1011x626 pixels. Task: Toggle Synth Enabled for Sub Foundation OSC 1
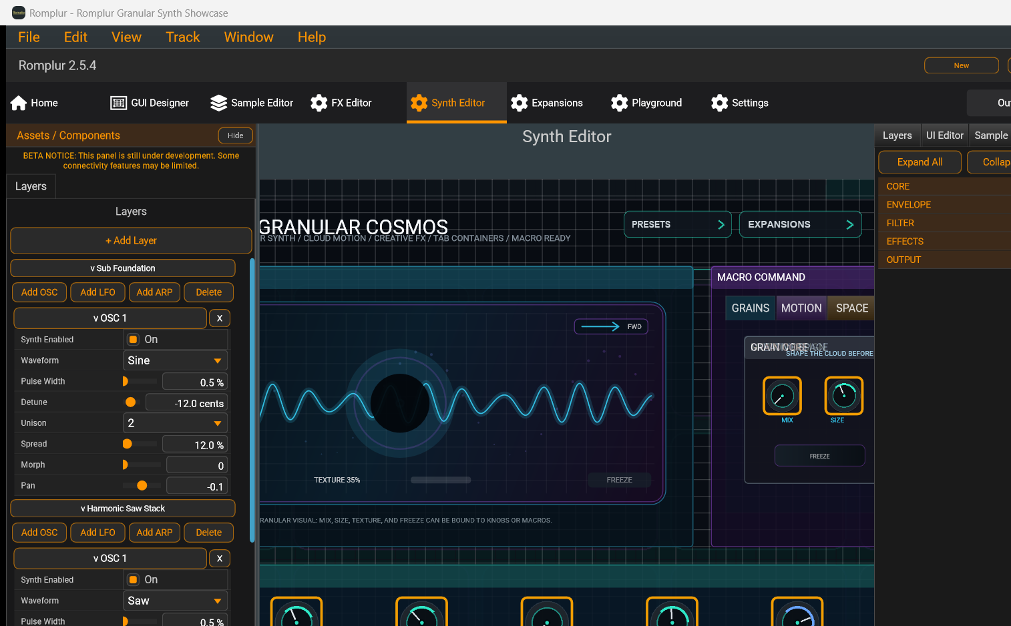134,340
